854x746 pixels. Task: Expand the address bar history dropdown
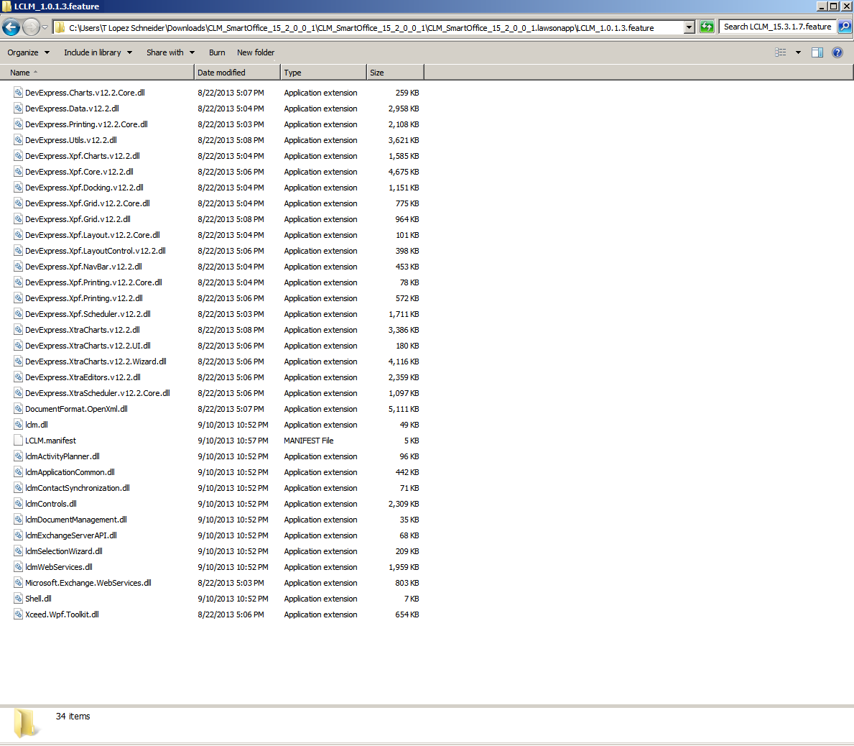click(690, 27)
